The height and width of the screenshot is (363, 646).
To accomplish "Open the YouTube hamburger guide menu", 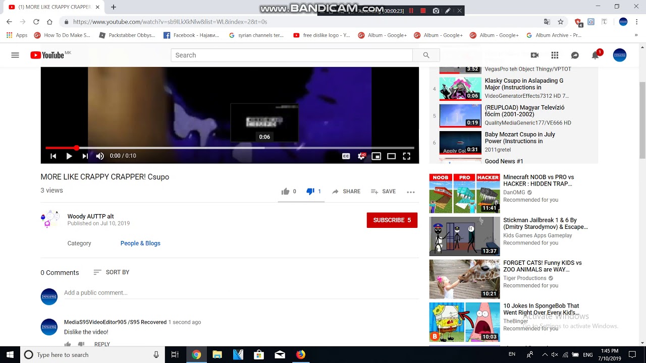I will (15, 55).
